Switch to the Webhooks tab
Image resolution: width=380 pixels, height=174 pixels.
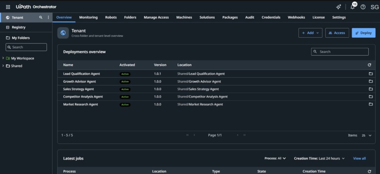(x=296, y=17)
